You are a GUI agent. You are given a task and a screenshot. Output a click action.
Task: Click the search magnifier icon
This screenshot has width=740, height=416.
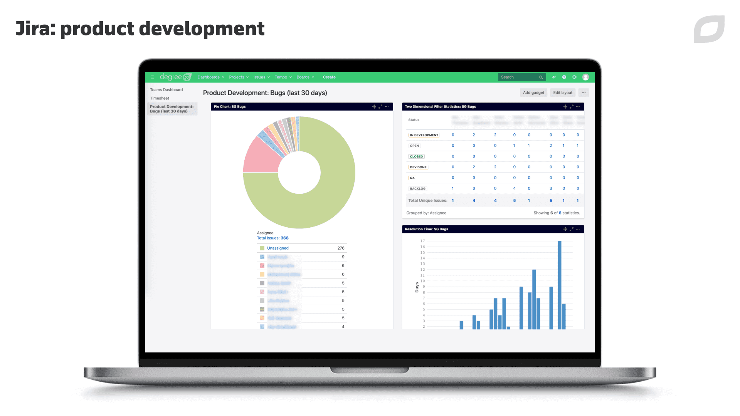[541, 77]
